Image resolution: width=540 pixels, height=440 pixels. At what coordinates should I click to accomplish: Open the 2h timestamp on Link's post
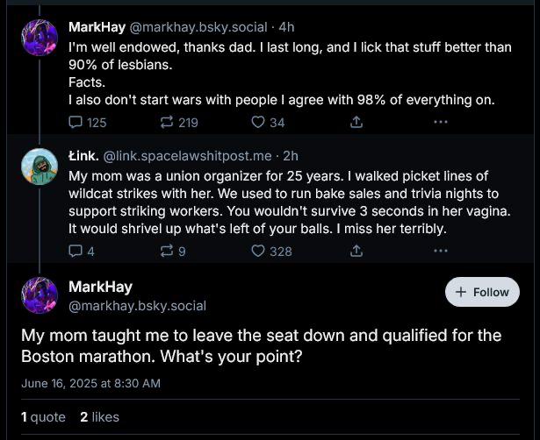click(291, 156)
